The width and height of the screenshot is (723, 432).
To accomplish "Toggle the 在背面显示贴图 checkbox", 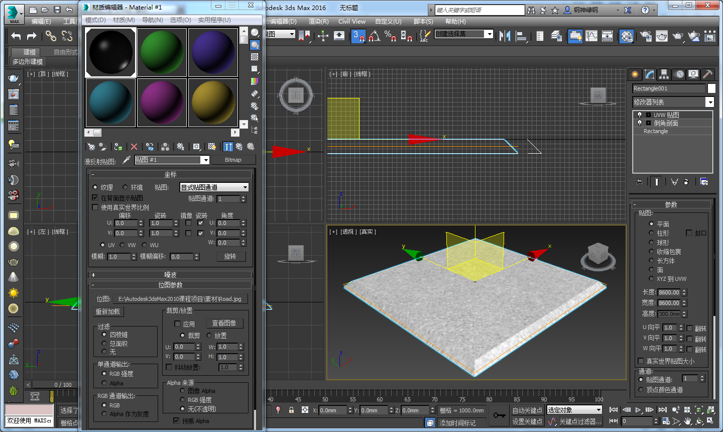I will [95, 198].
